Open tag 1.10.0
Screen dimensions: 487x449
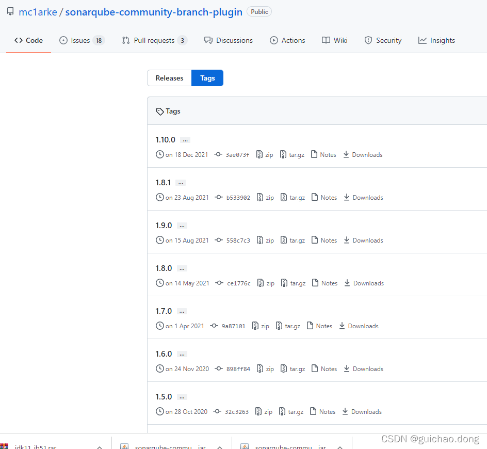165,140
